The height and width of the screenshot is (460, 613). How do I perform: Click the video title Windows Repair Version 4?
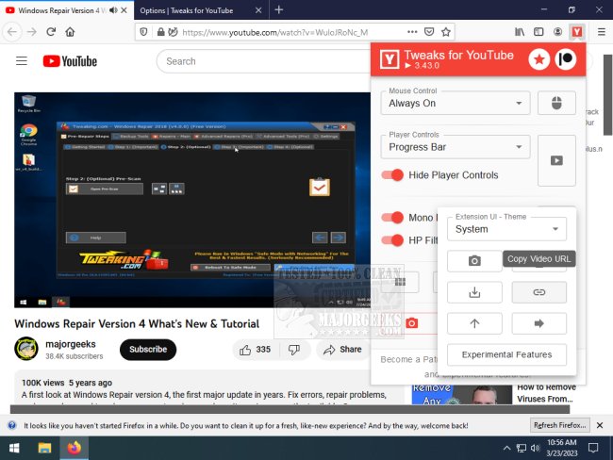(137, 323)
